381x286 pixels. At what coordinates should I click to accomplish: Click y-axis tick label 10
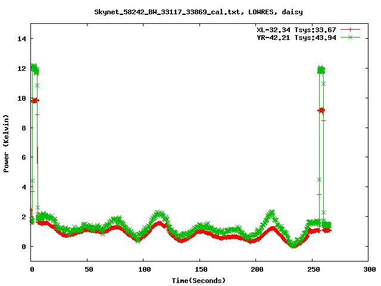click(x=21, y=98)
